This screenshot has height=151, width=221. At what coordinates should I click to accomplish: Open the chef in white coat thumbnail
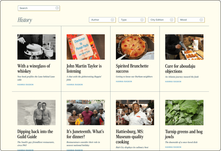click(x=135, y=113)
